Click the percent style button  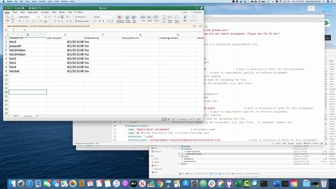coord(100,21)
